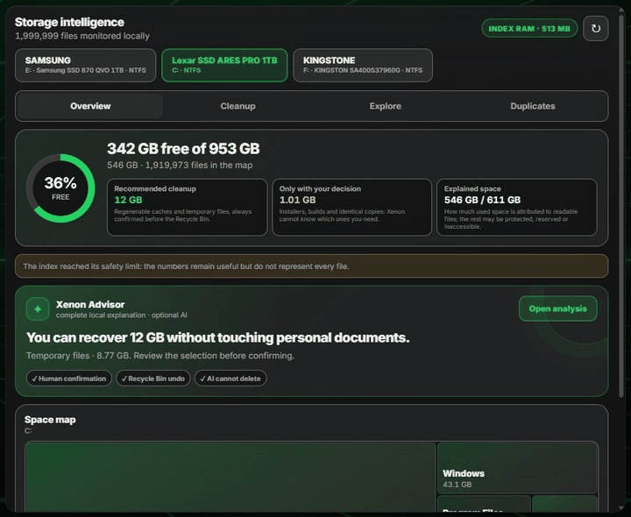
Task: Click the index safety limit warning banner
Action: point(311,266)
